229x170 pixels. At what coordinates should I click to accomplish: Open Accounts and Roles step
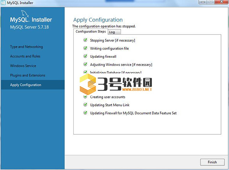[x=25, y=56]
